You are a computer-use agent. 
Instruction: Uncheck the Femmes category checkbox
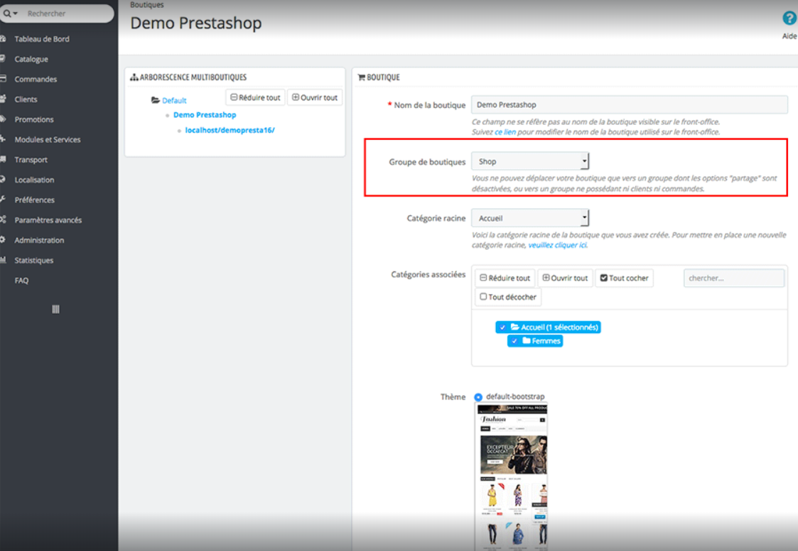tap(514, 341)
